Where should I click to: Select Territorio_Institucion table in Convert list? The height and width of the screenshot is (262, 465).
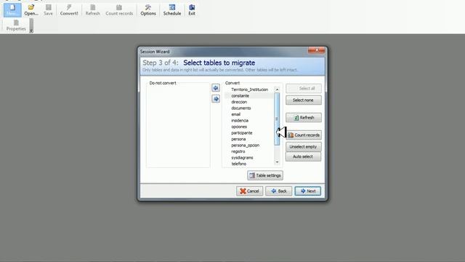pyautogui.click(x=249, y=90)
